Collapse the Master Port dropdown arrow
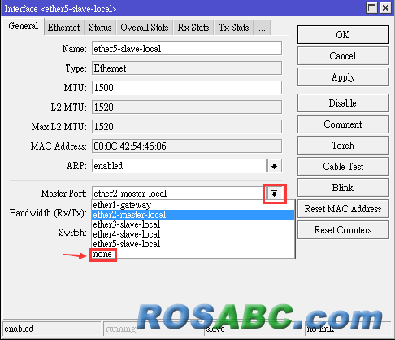395x340 pixels. pyautogui.click(x=274, y=194)
